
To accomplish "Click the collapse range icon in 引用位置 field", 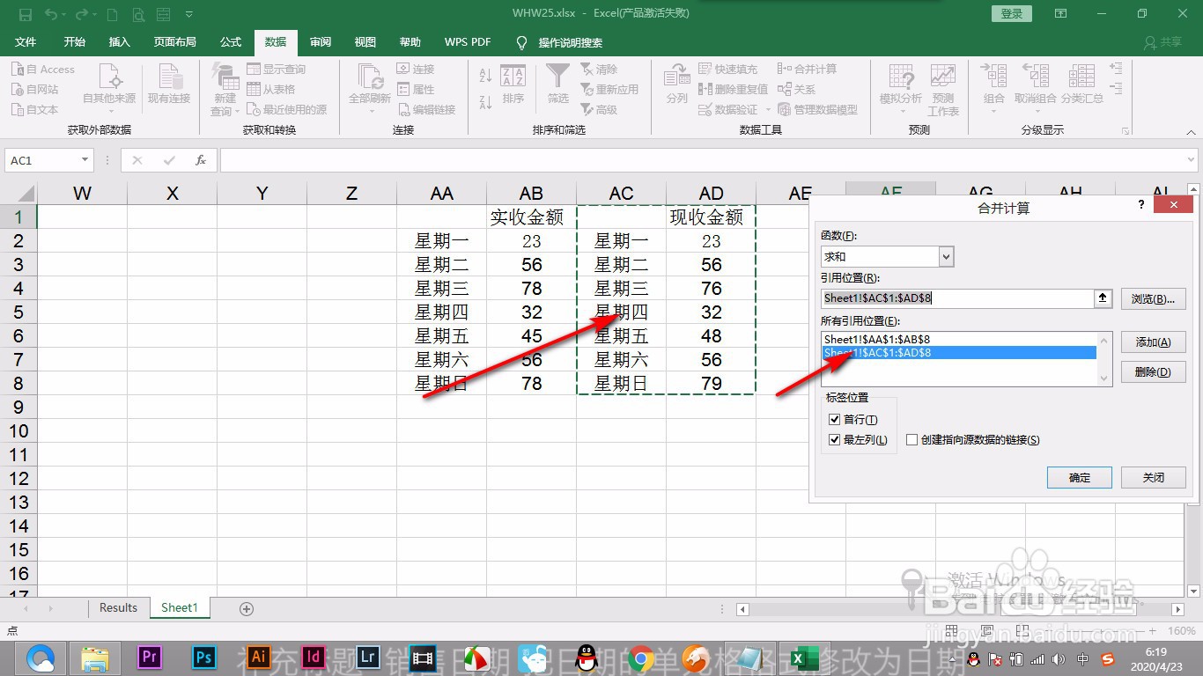I will 1103,298.
